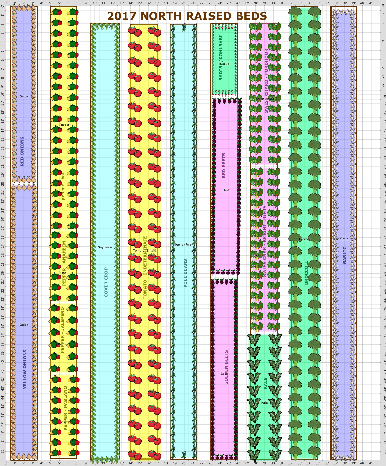Click the GARLIC bed label text
386x466 pixels.
tap(344, 255)
